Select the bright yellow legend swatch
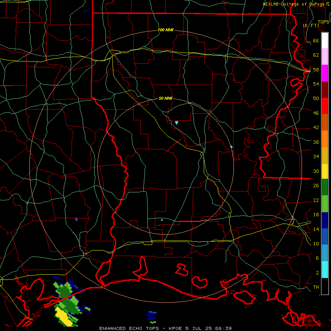Viewport: 331px width, 331px height. pyautogui.click(x=325, y=171)
